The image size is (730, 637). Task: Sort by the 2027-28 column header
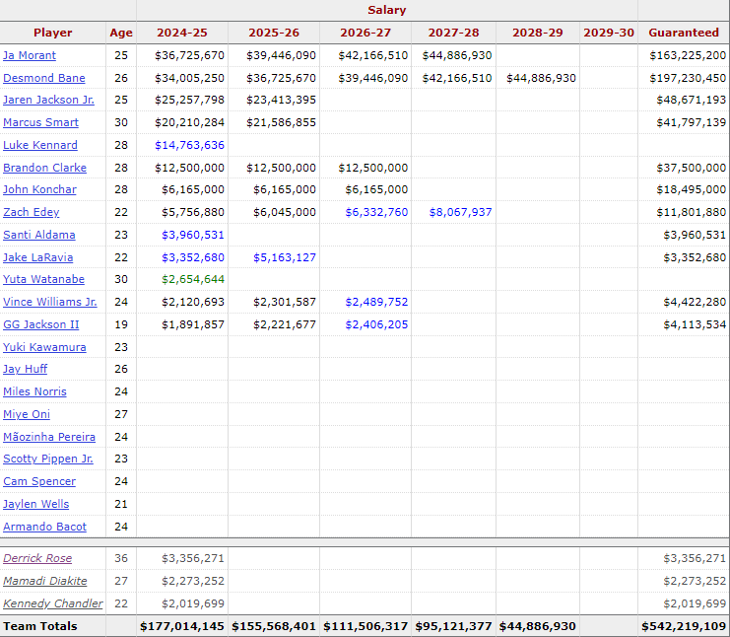[453, 33]
